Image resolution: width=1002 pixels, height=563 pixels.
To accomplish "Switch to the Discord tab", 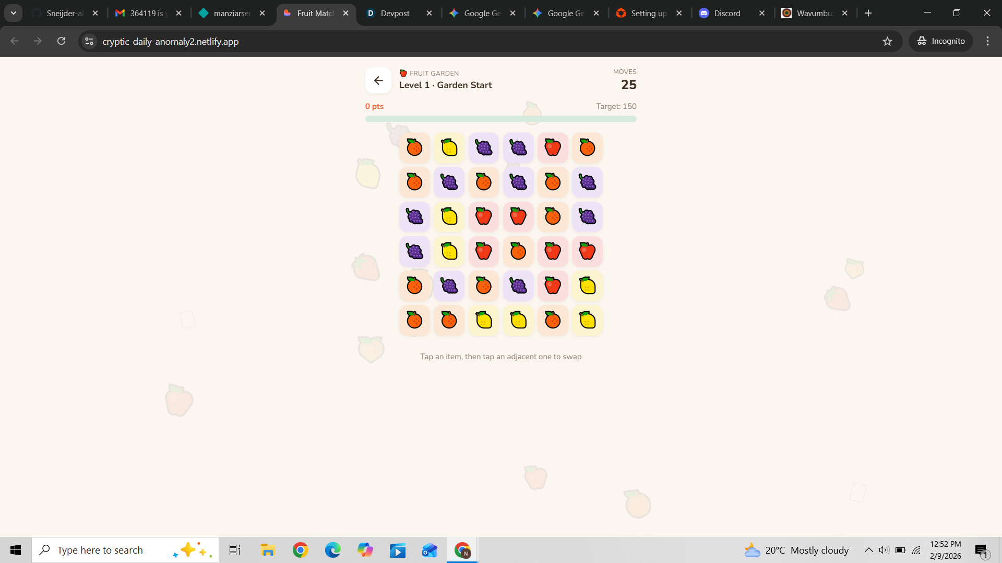I will click(x=727, y=13).
